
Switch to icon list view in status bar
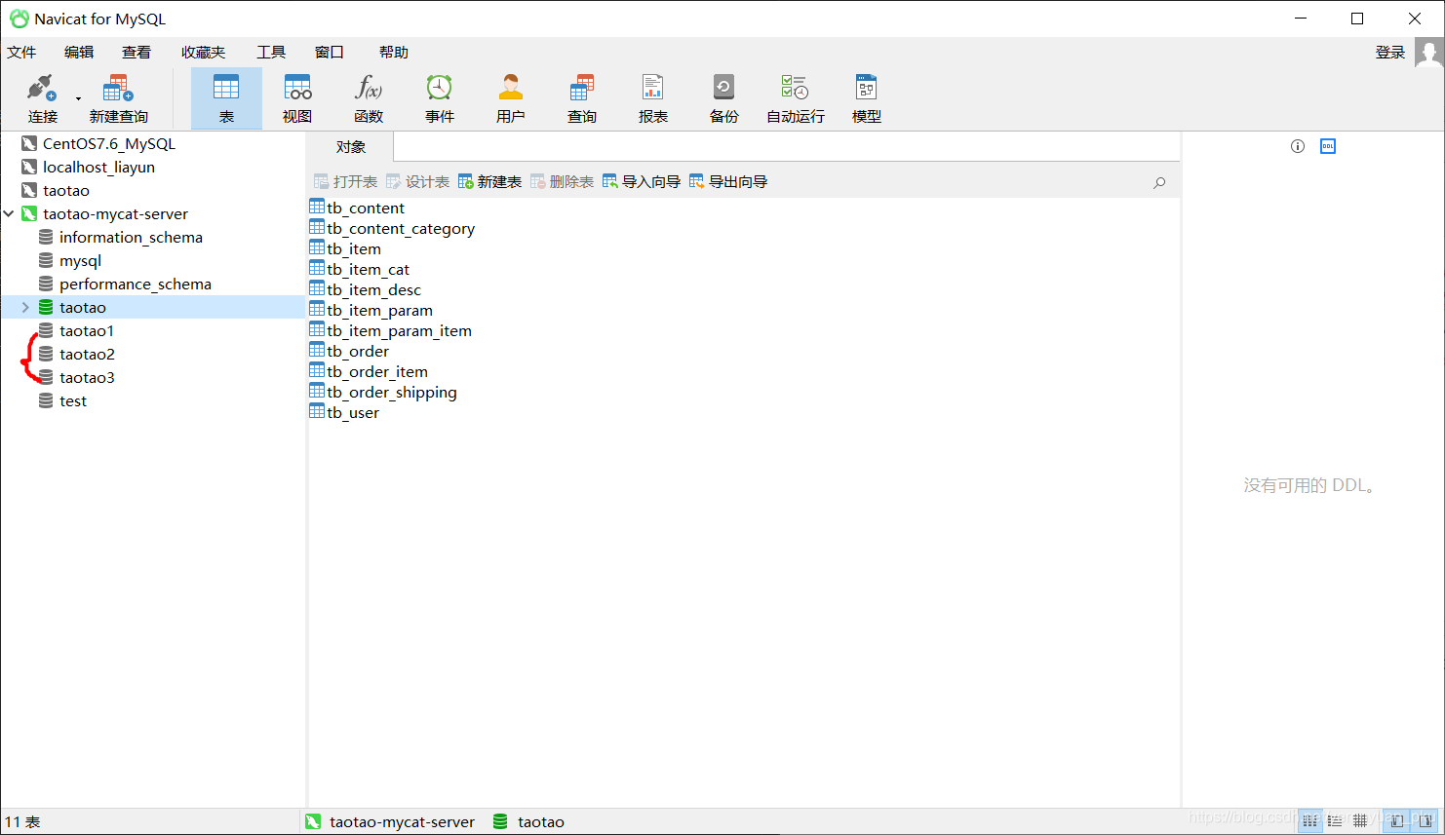coord(1310,821)
